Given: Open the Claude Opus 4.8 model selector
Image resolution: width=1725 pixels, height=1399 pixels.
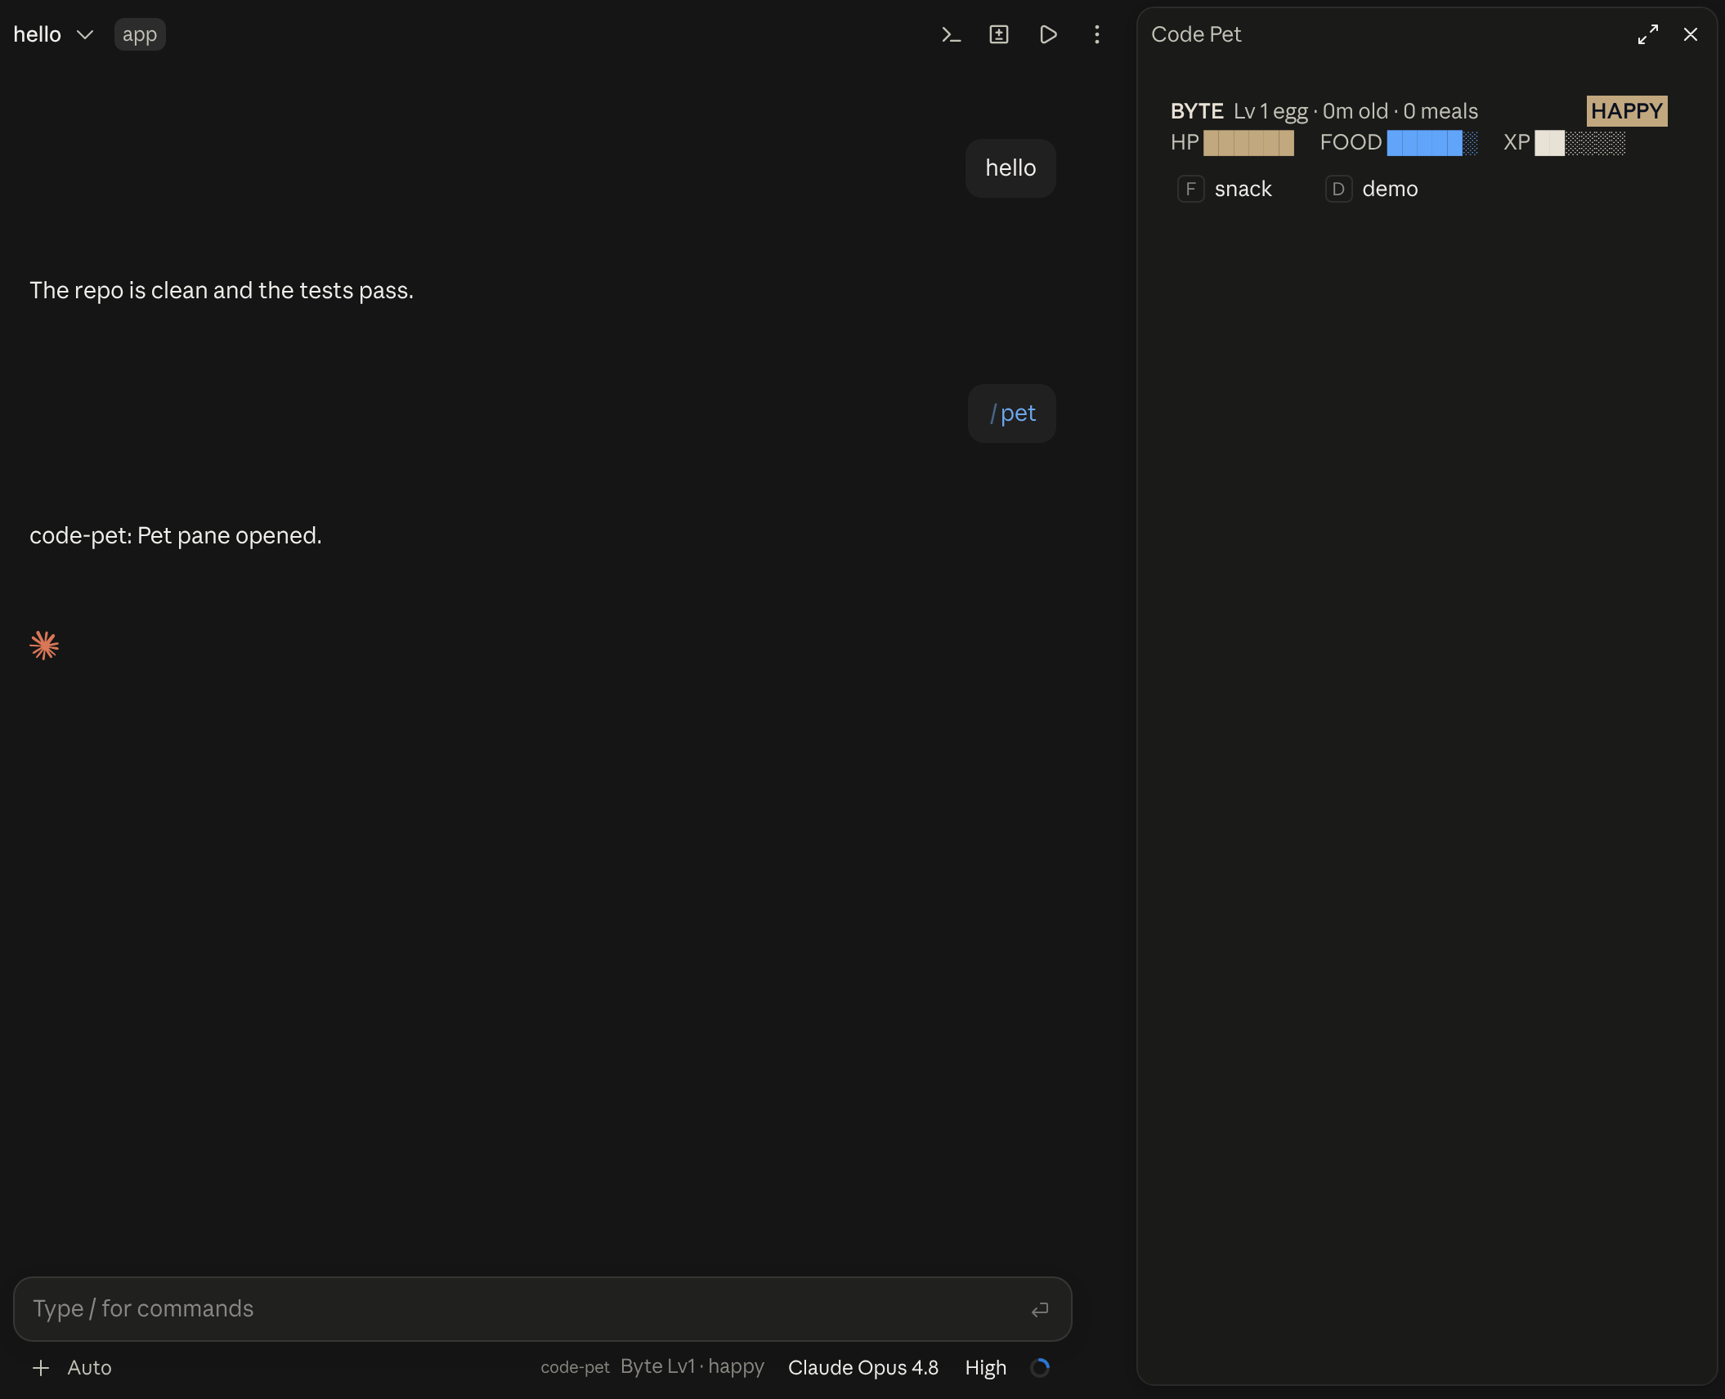Looking at the screenshot, I should point(863,1368).
